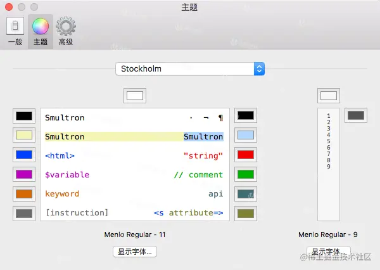
Task: Click the "string" sample text
Action: [203, 155]
